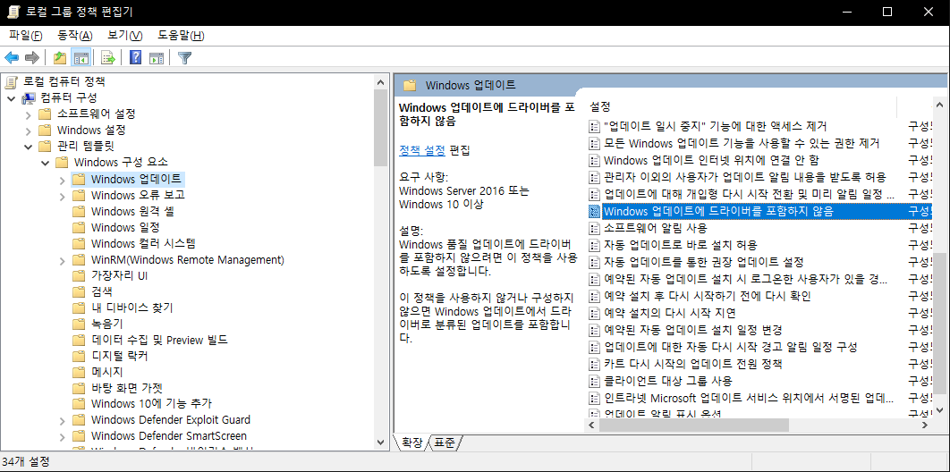This screenshot has height=472, width=950.
Task: Select the 내 디바이스 찾기 folder
Action: click(131, 308)
